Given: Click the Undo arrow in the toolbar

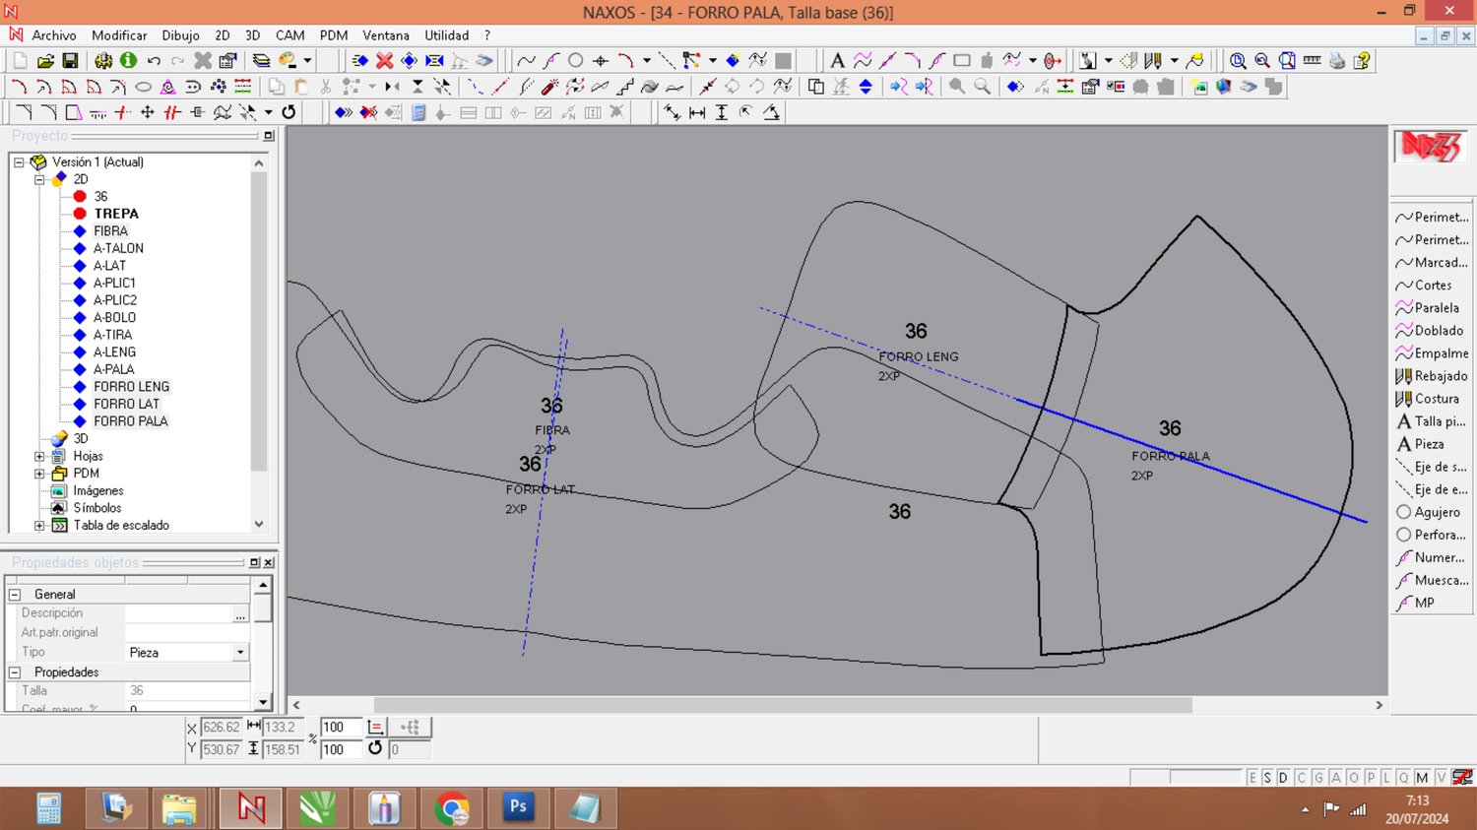Looking at the screenshot, I should [x=154, y=61].
